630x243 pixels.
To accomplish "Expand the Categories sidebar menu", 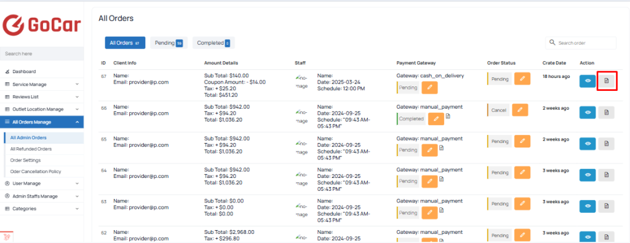I will [x=42, y=209].
